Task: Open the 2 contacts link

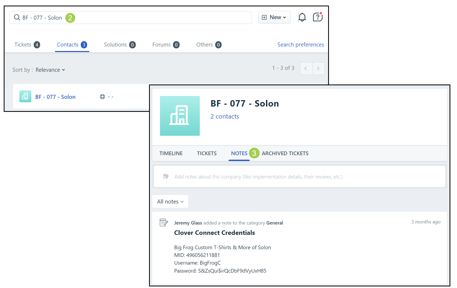Action: click(225, 116)
